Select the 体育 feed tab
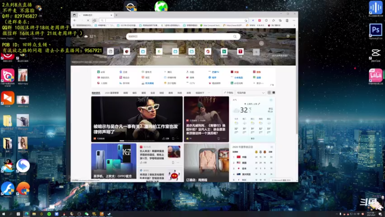385x217 pixels. click(189, 93)
